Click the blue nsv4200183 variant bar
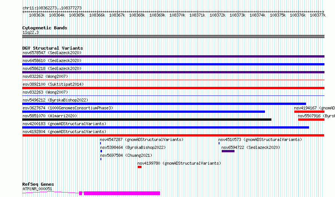 (x=166, y=127)
